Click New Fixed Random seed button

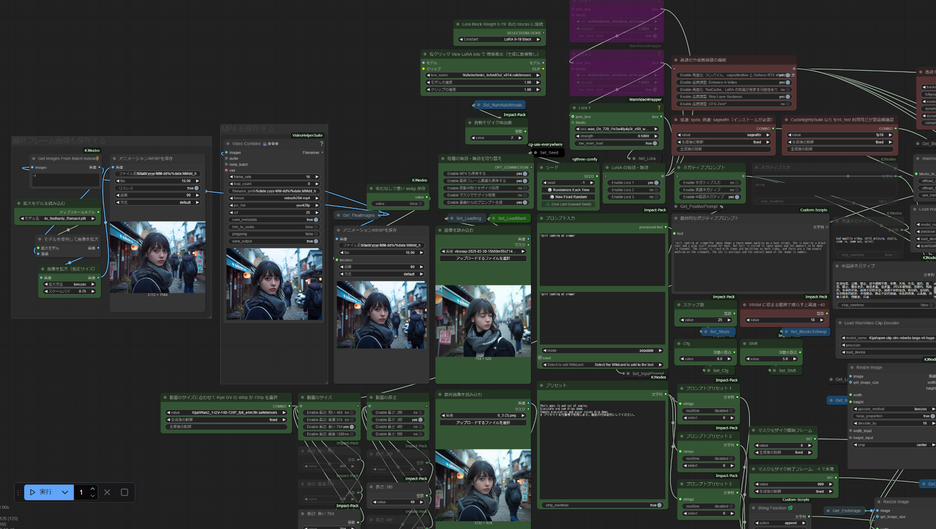pyautogui.click(x=569, y=197)
